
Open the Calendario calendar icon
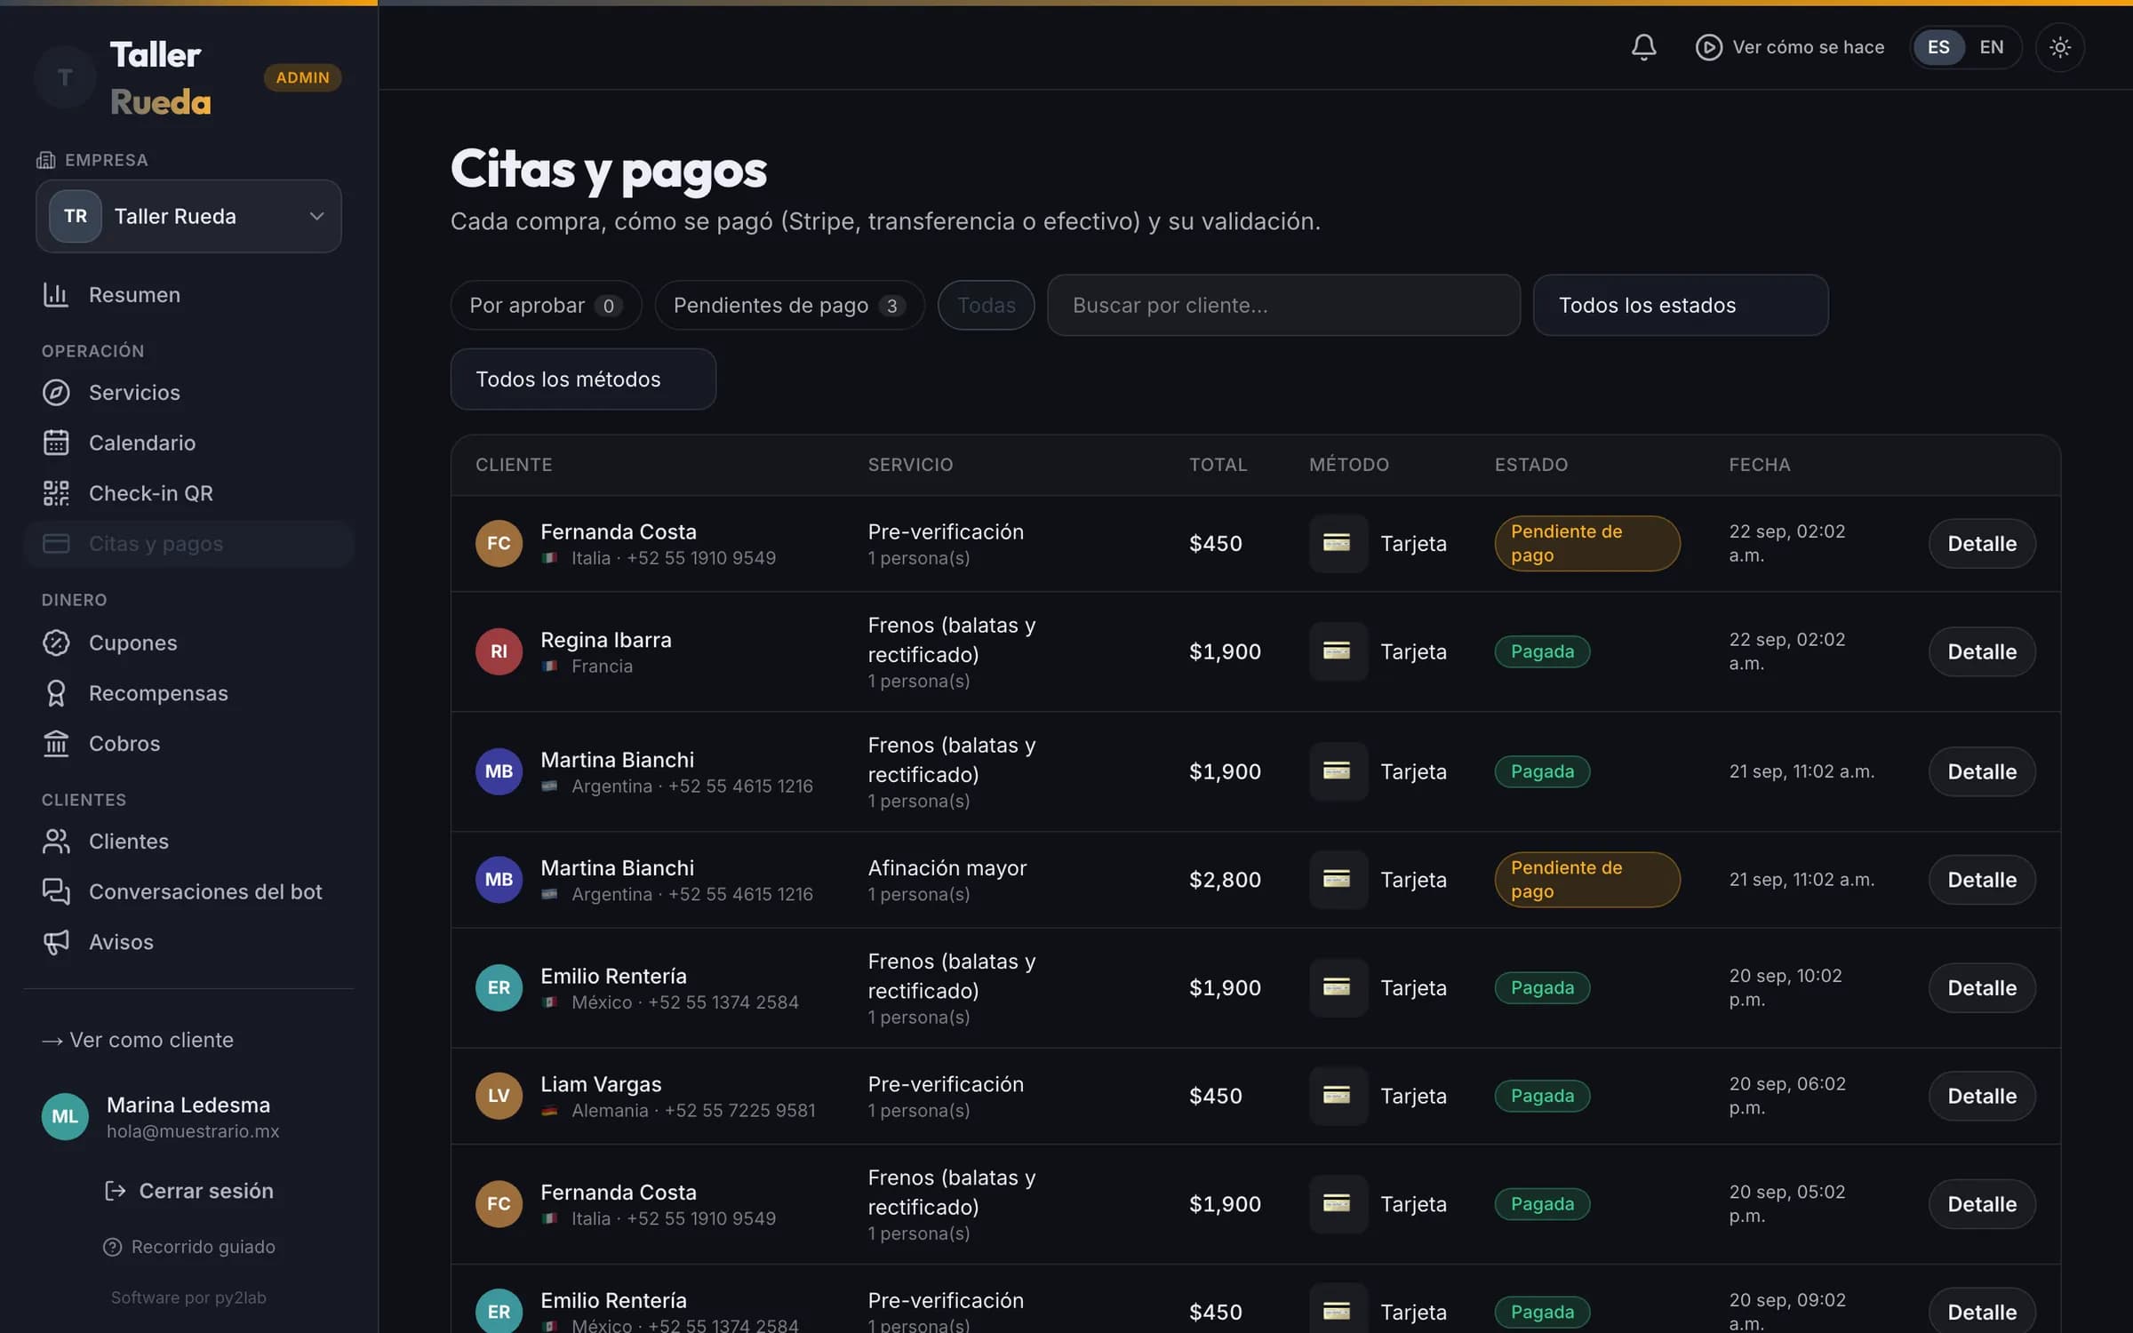click(x=56, y=443)
